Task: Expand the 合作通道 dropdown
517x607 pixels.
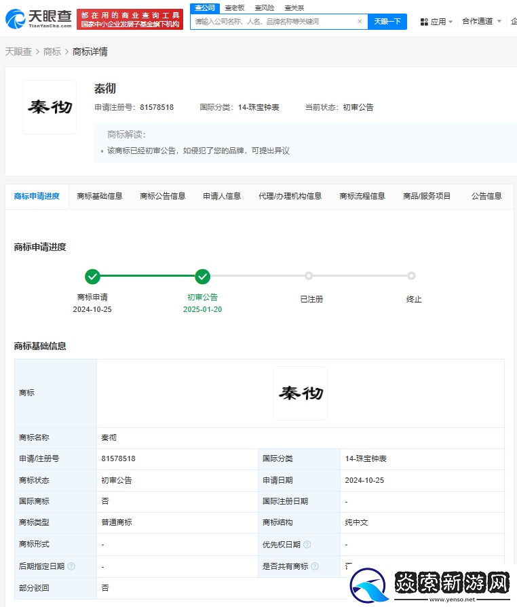Action: pyautogui.click(x=481, y=21)
